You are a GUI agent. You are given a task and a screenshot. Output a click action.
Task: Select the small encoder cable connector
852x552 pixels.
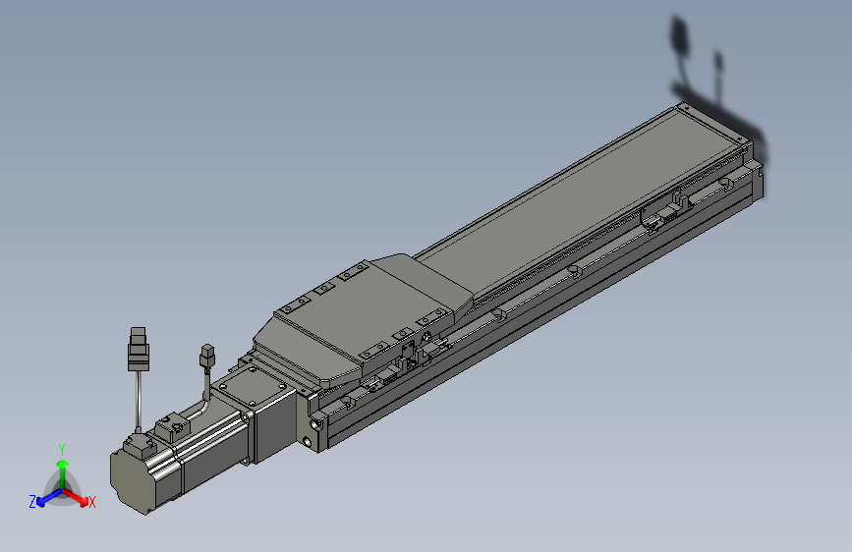click(207, 356)
